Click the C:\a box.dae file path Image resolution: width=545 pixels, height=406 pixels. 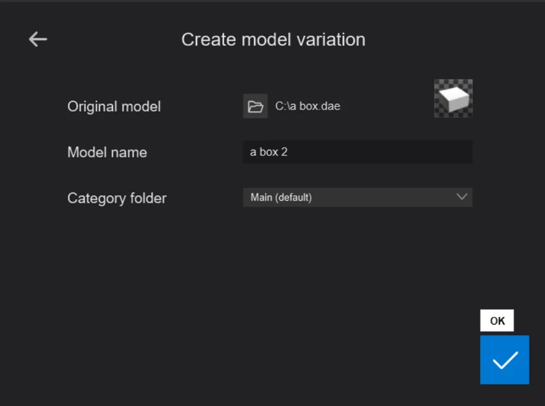(x=308, y=106)
